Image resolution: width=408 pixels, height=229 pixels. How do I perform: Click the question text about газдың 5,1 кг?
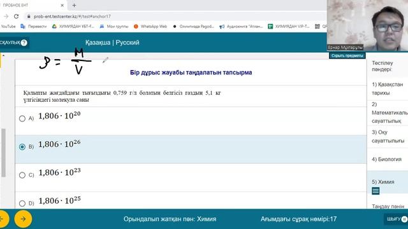coord(122,96)
